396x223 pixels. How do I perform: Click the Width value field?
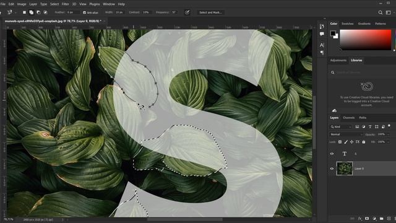pos(119,12)
